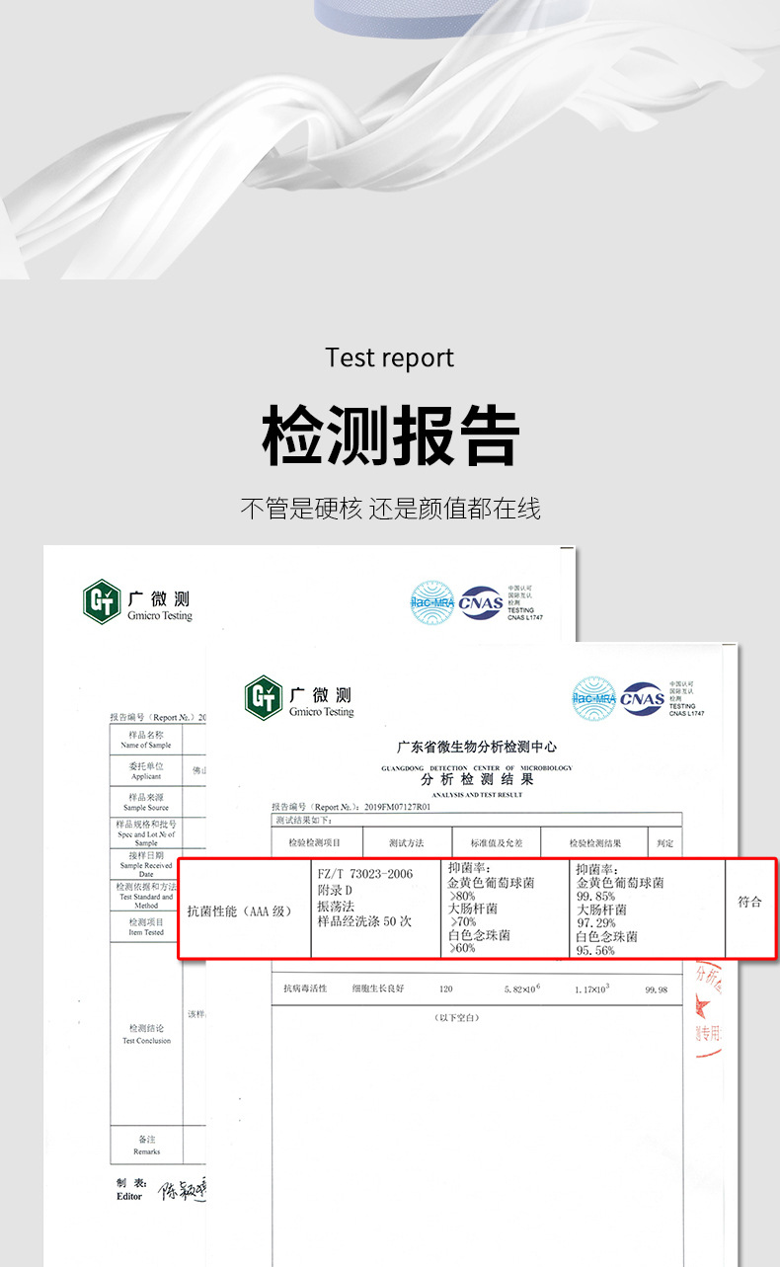Click the CNAS logo on back report

(x=481, y=602)
